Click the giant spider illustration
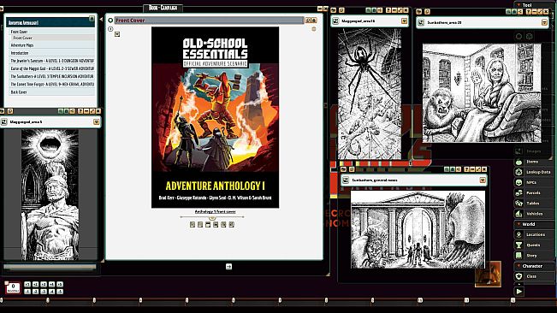Image resolution: width=557 pixels, height=313 pixels. (370, 94)
